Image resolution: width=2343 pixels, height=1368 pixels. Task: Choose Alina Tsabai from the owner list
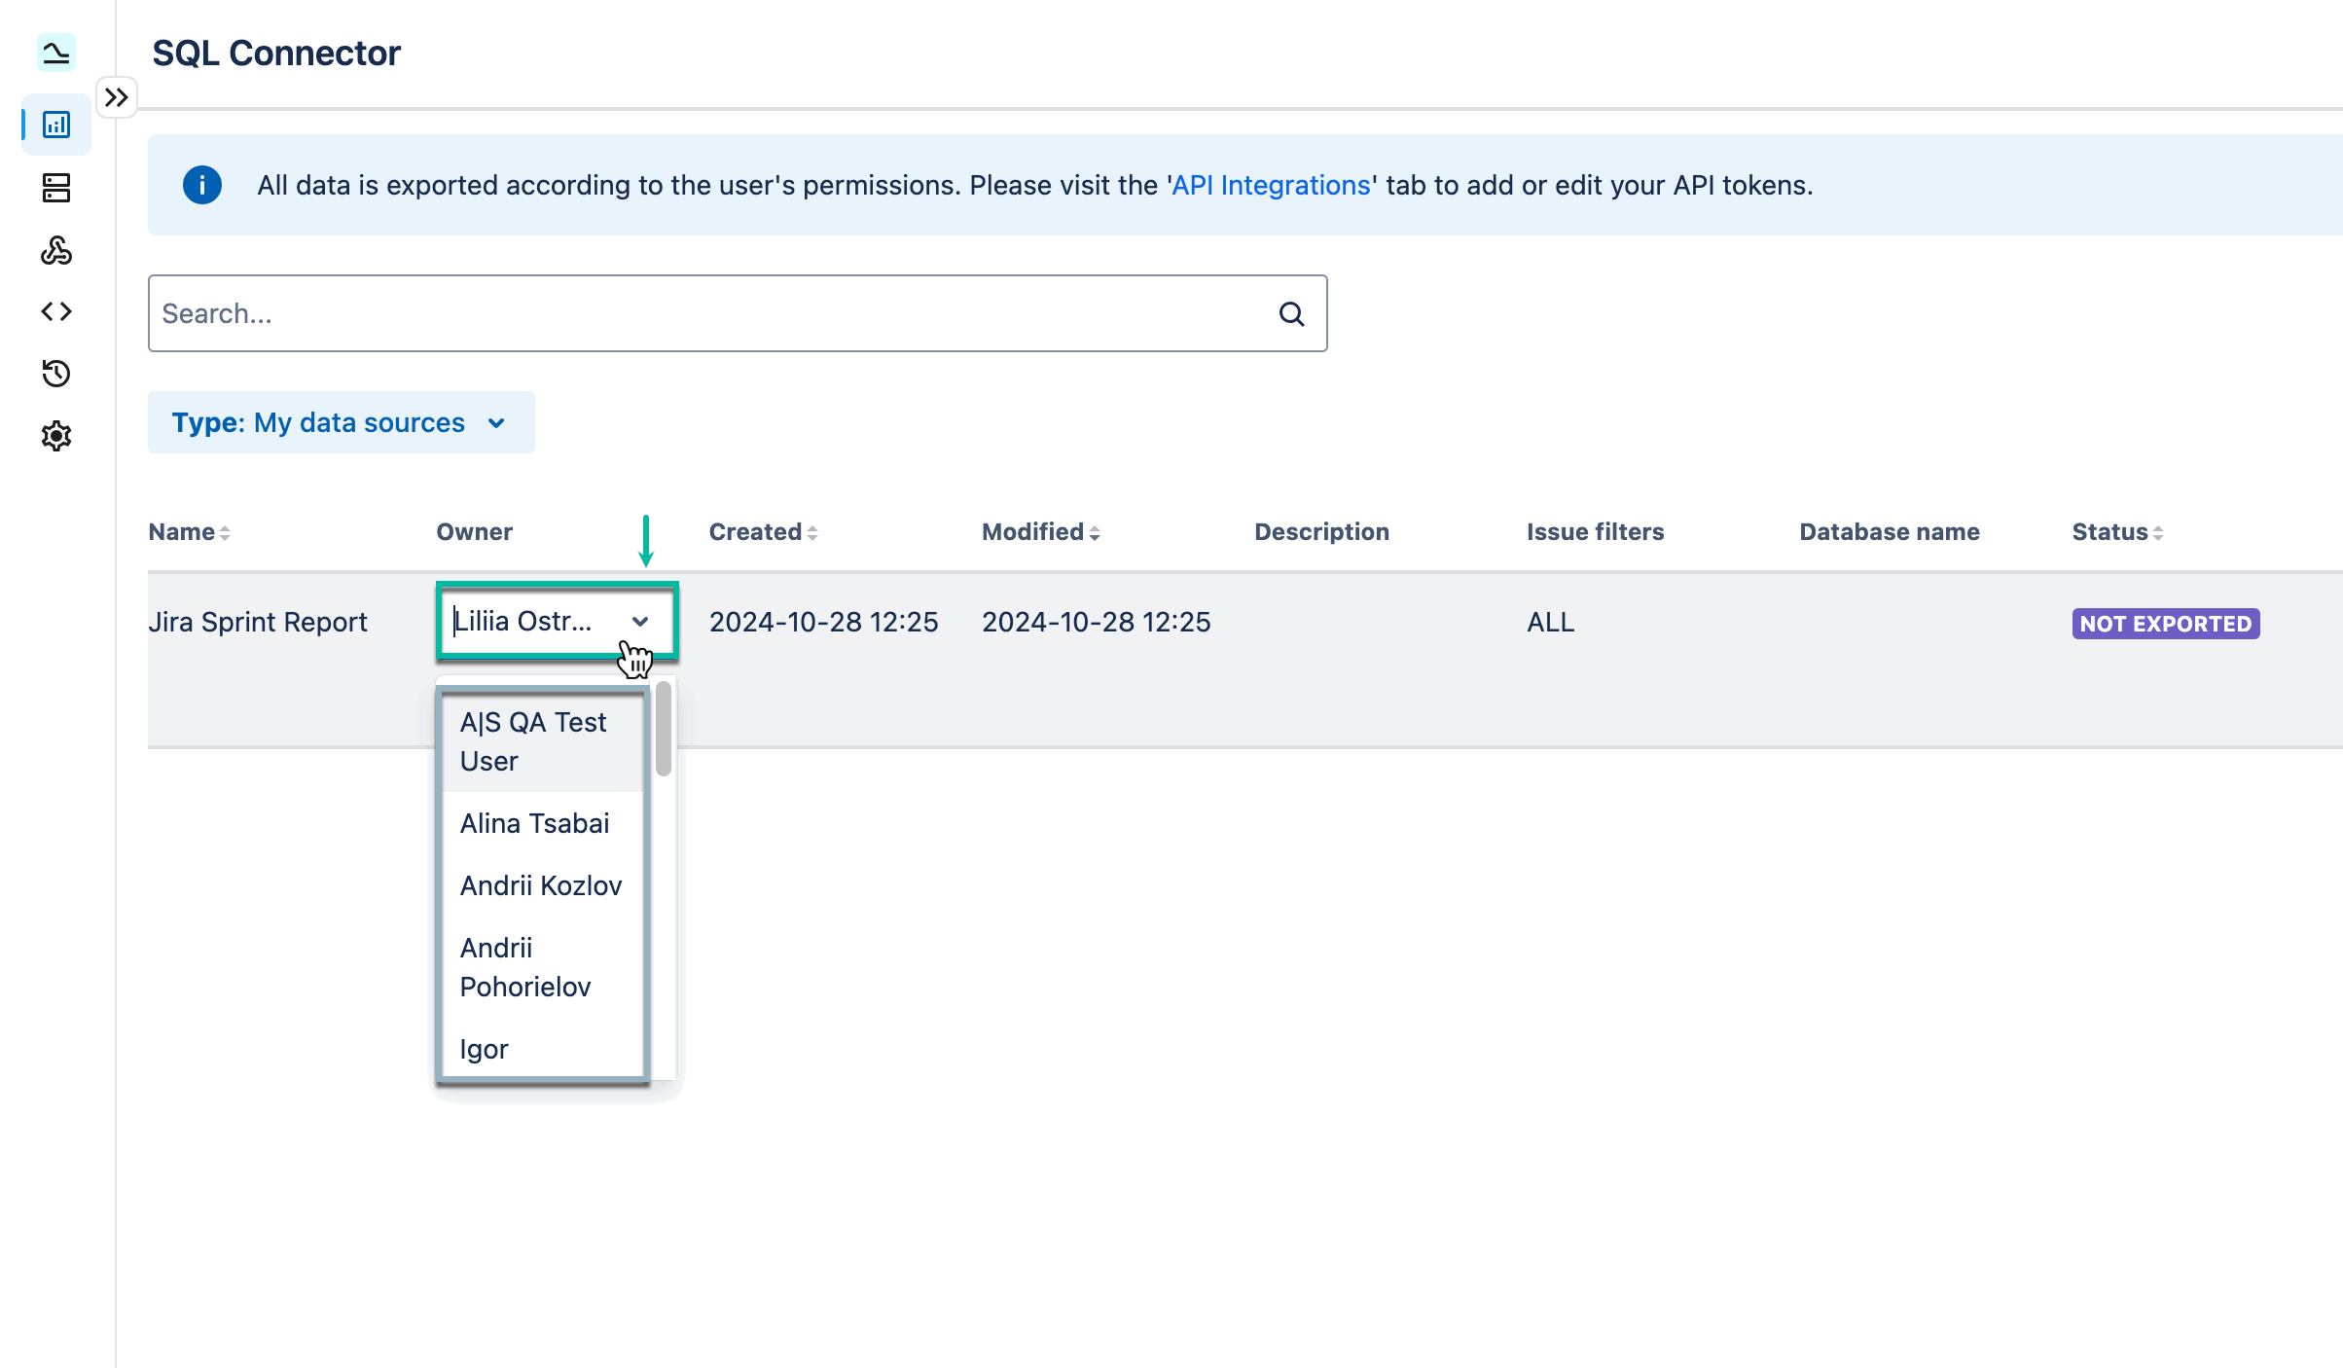(x=534, y=823)
